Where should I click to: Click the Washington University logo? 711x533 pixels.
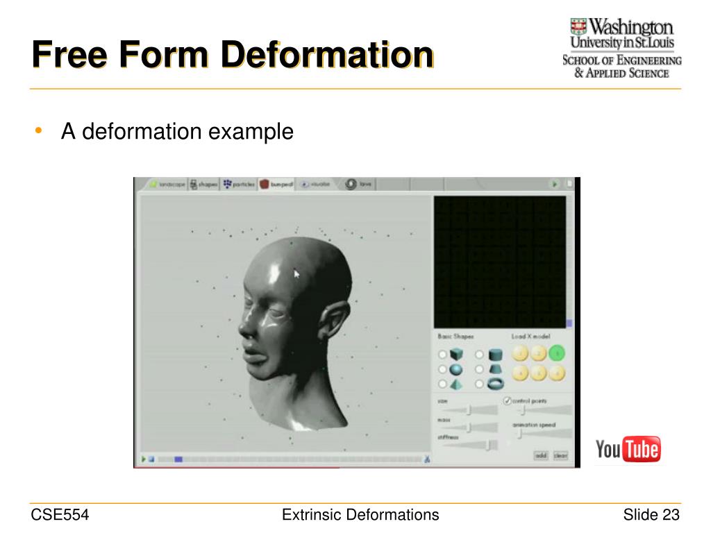621,48
